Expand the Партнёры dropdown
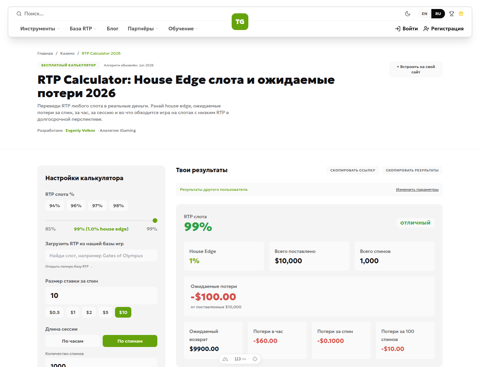 click(x=143, y=29)
